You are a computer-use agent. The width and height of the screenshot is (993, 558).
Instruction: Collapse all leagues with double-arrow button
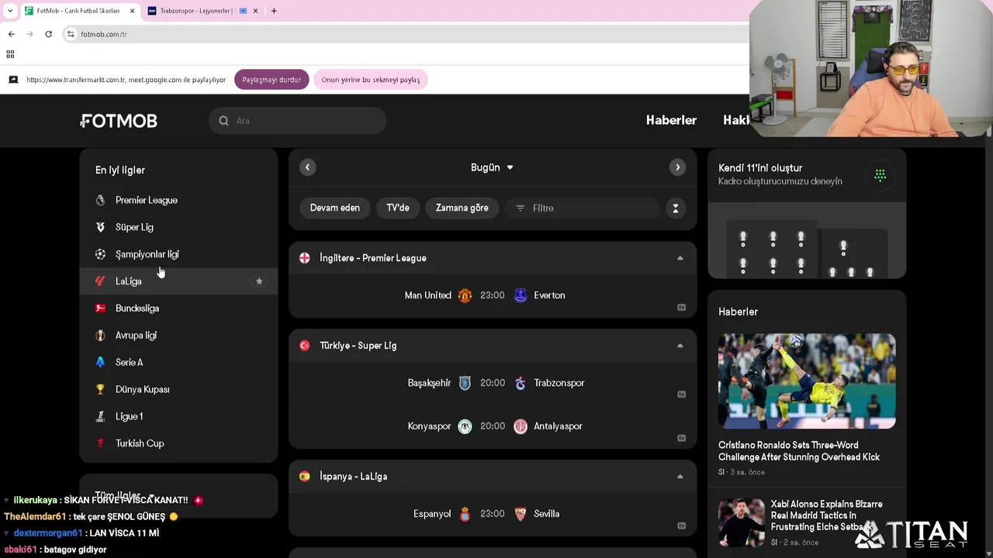click(x=676, y=208)
